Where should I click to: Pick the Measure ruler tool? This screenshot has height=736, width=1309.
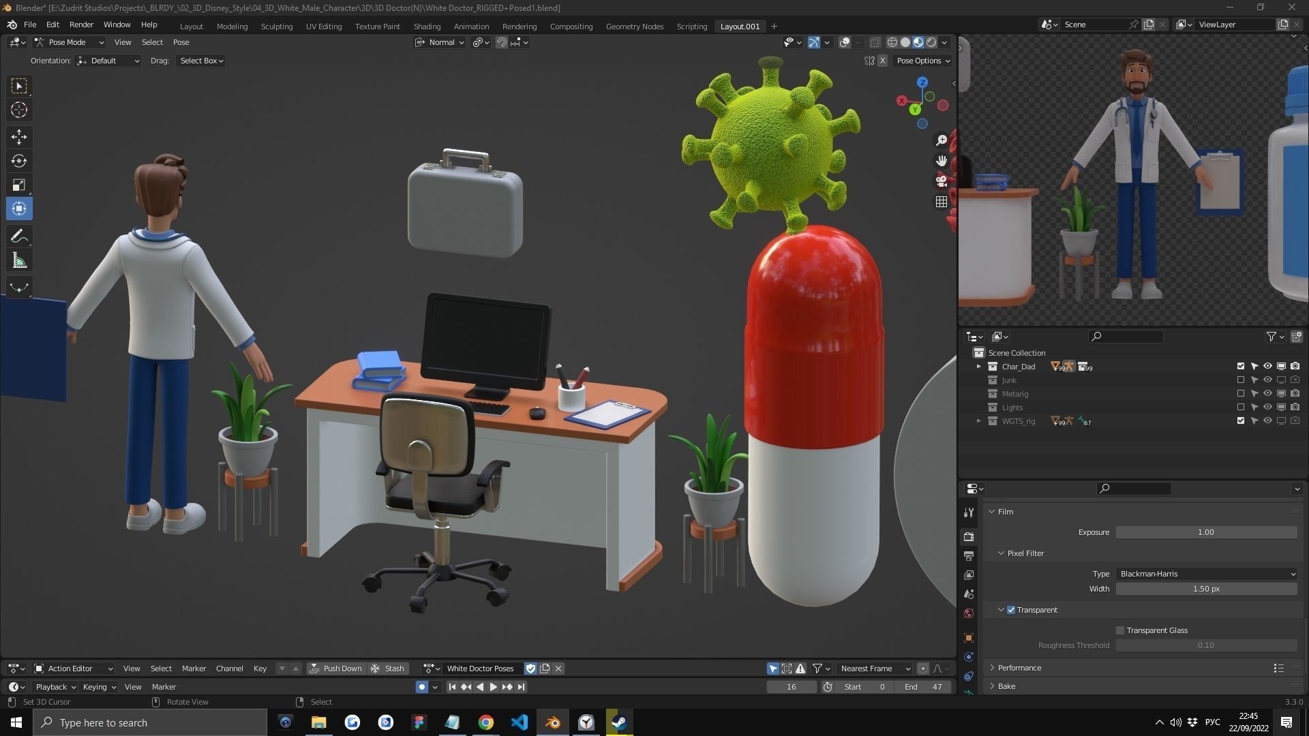tap(19, 261)
